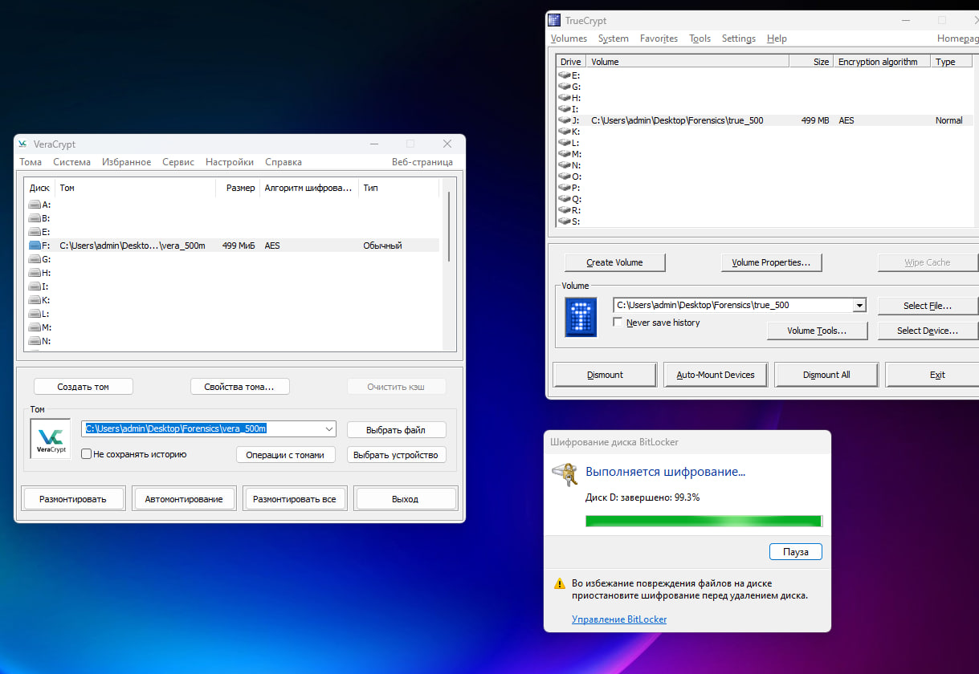Click TrueCrypt 'Auto-Mount Devices' button
This screenshot has width=979, height=674.
point(716,375)
